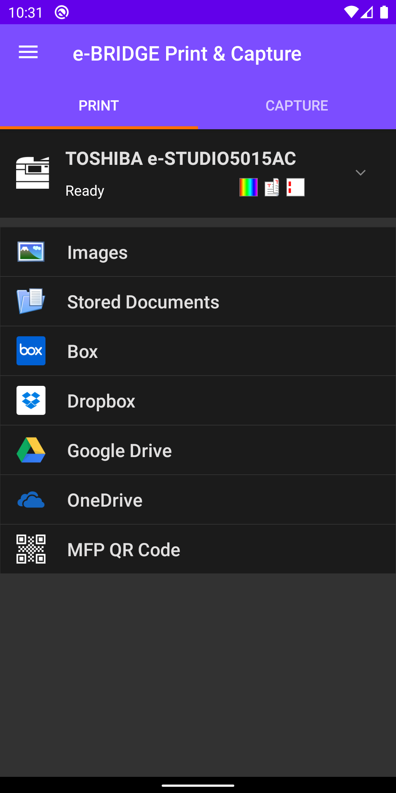Choose the Google Drive list label

[x=120, y=451]
